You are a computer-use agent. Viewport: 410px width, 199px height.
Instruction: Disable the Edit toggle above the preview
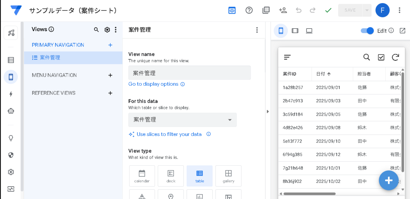click(x=367, y=30)
